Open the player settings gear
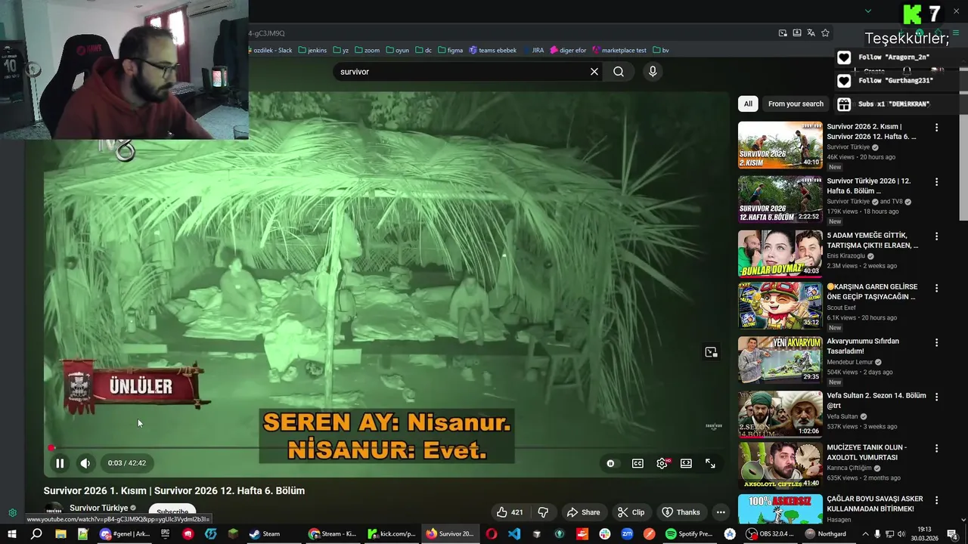The height and width of the screenshot is (544, 968). coord(662,463)
